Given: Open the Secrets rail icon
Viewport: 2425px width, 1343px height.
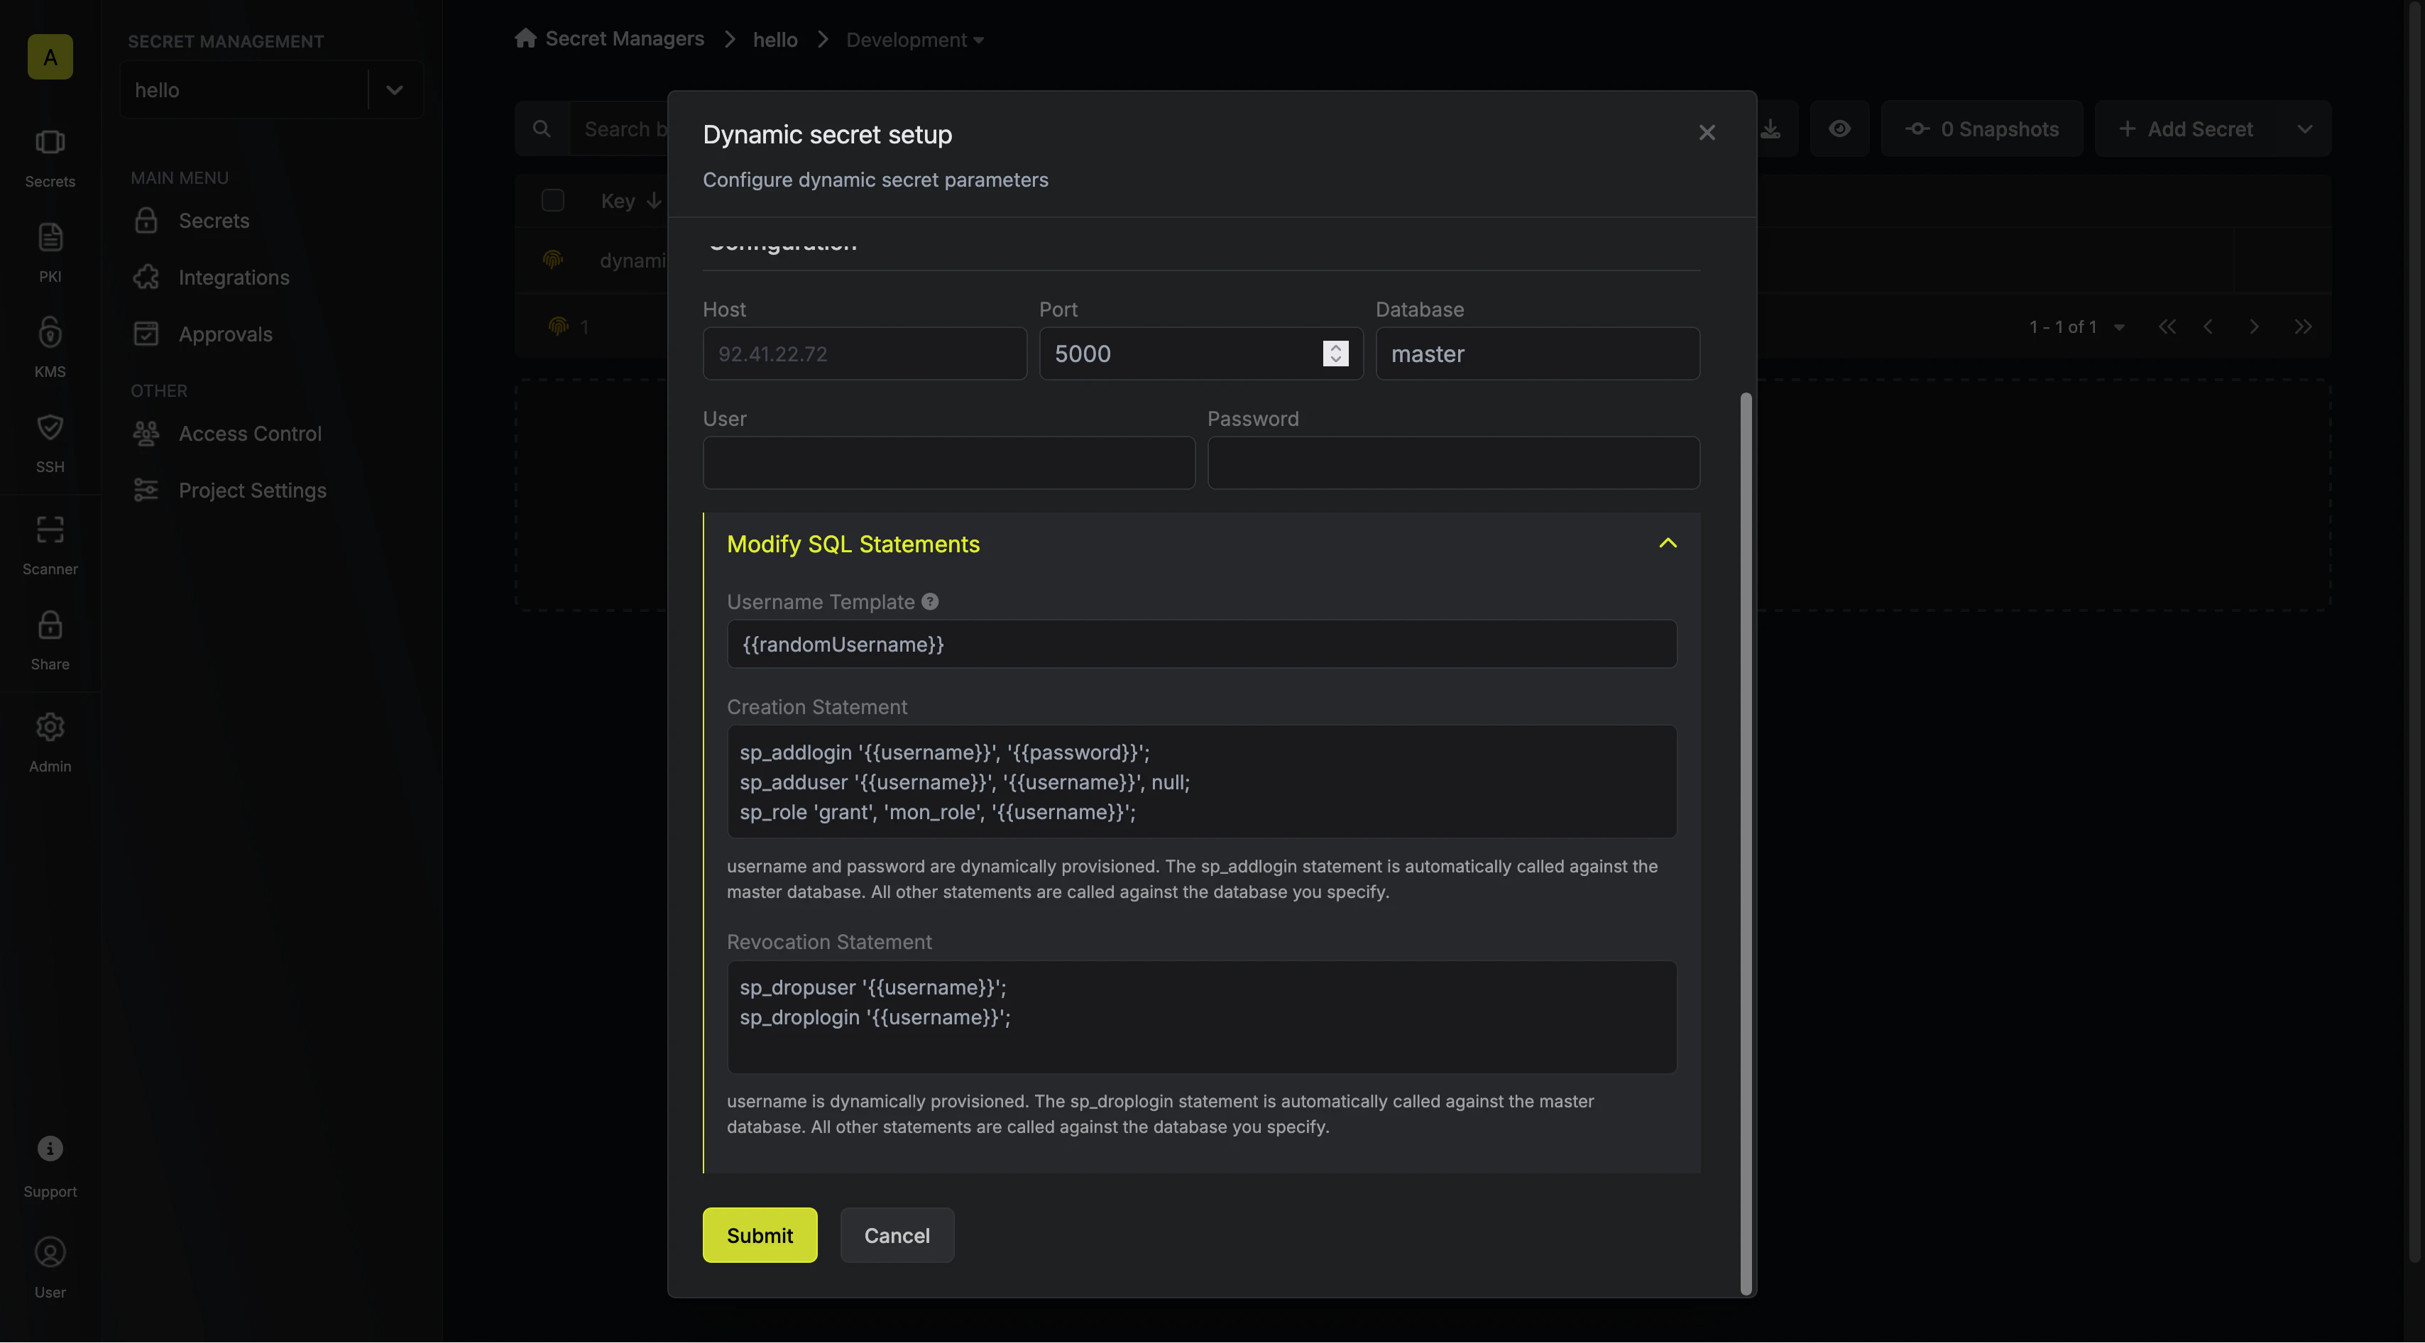Looking at the screenshot, I should coord(50,142).
